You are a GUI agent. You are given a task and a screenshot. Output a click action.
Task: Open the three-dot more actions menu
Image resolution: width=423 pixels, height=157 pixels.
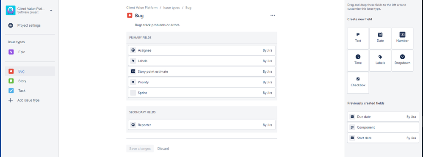click(273, 15)
